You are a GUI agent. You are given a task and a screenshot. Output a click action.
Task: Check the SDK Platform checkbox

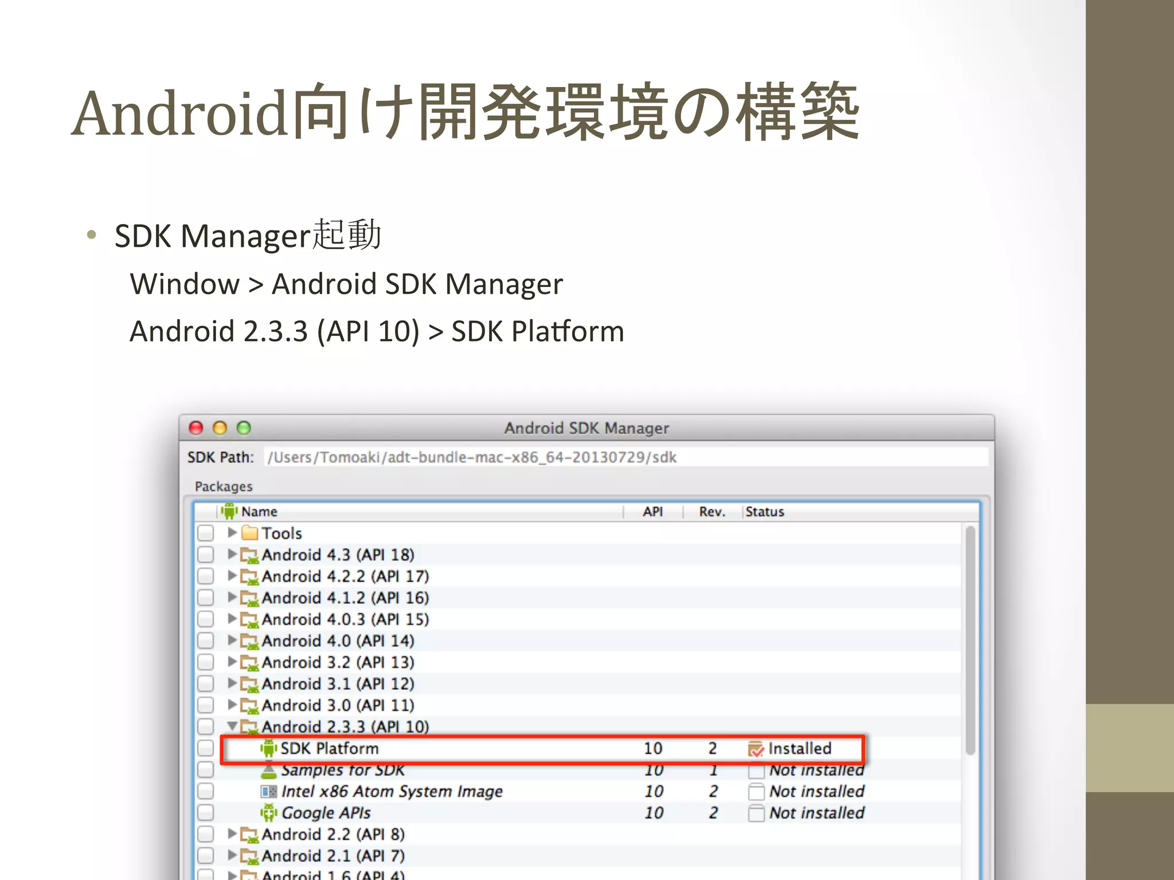[205, 748]
